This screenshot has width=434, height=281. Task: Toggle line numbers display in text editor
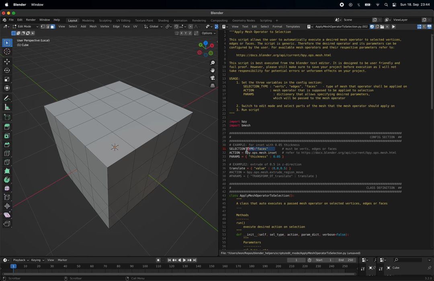[x=420, y=27]
